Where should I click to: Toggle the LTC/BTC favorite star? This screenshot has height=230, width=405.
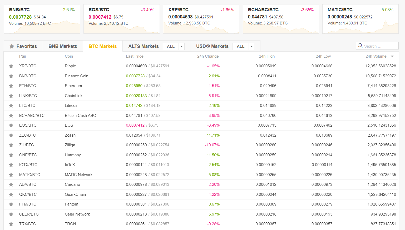pyautogui.click(x=11, y=106)
